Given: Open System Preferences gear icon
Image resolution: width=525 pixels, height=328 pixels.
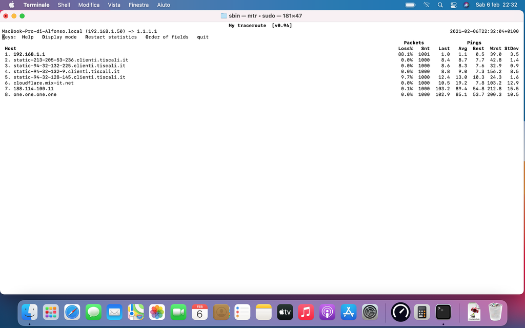Looking at the screenshot, I should [370, 311].
